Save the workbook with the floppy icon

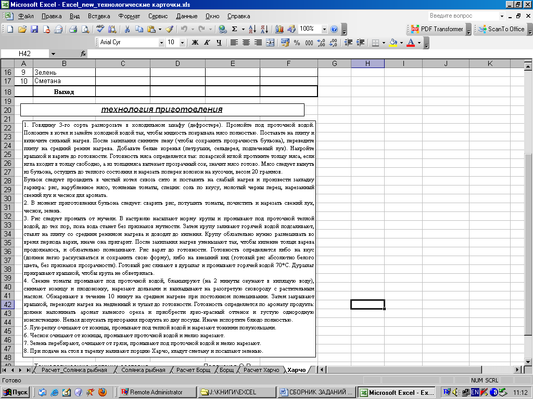pyautogui.click(x=34, y=29)
